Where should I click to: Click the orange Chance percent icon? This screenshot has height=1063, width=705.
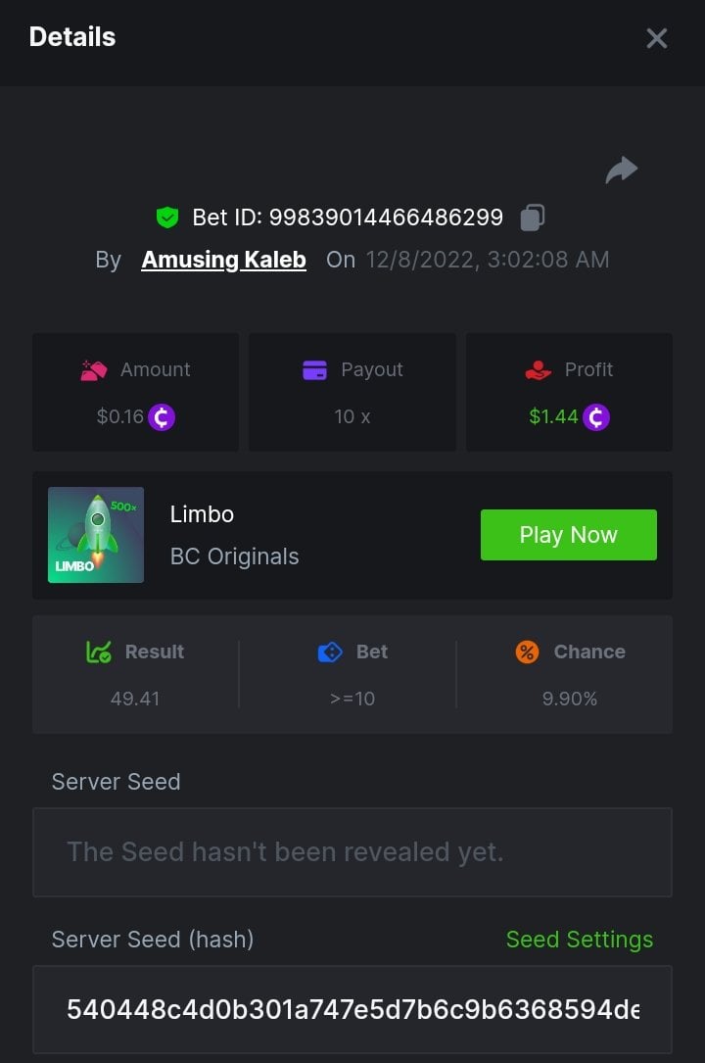coord(527,652)
